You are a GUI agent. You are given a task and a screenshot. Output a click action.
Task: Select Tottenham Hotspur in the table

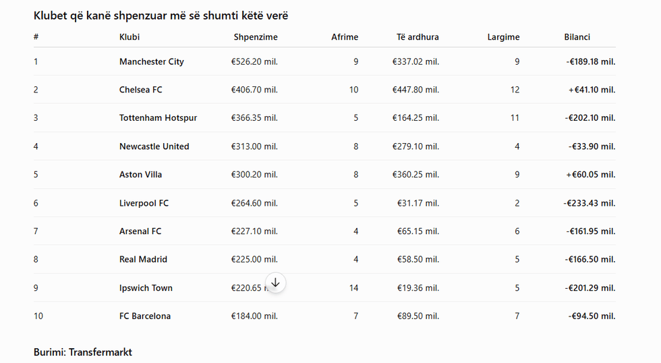point(158,118)
